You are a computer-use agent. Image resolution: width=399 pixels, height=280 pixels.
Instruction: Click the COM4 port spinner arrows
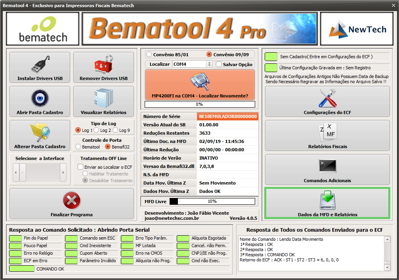click(x=209, y=64)
